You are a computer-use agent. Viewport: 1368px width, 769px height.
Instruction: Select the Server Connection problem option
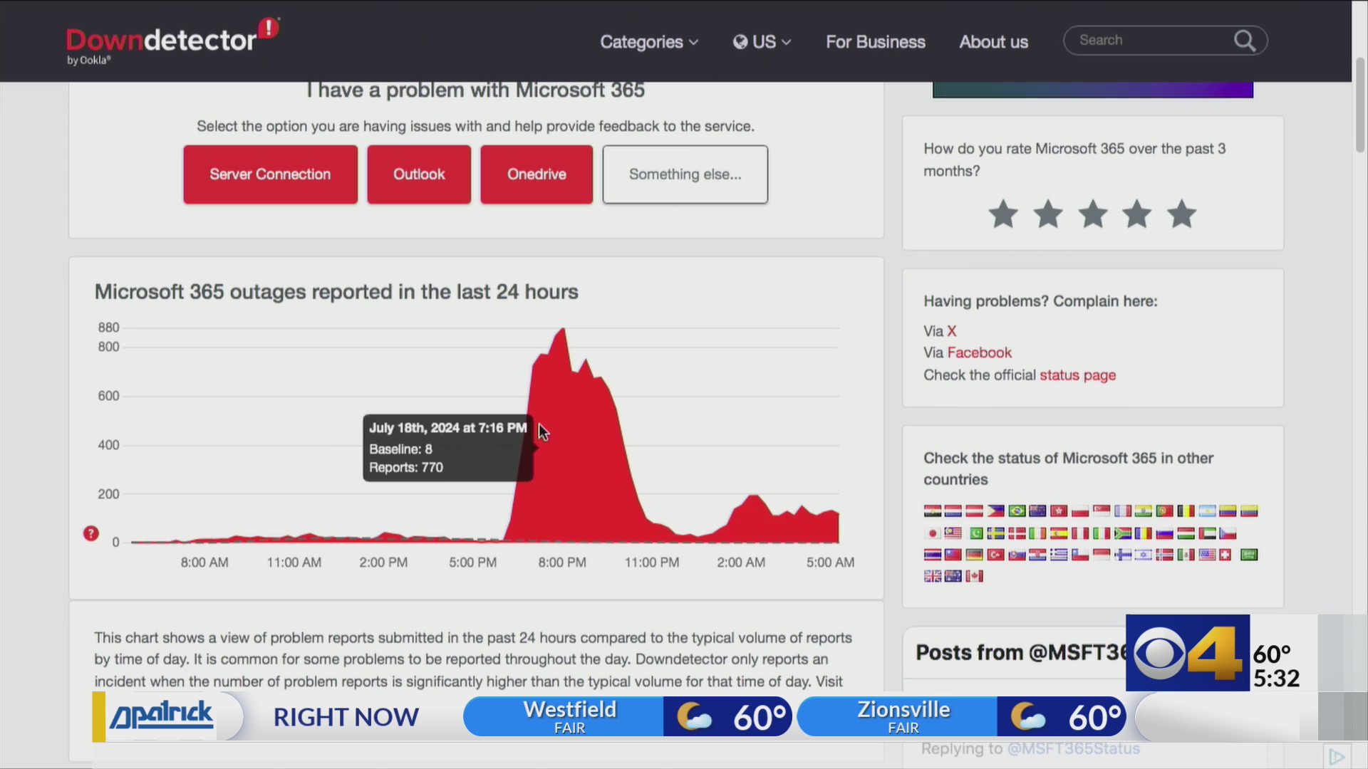pos(270,174)
